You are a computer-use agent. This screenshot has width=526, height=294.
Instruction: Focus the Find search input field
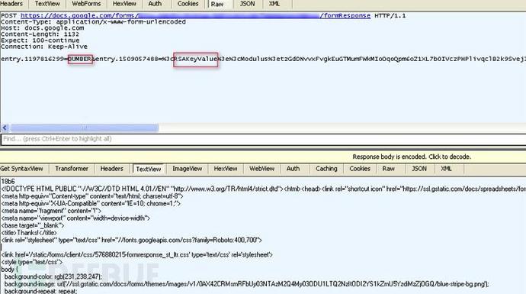click(x=264, y=139)
